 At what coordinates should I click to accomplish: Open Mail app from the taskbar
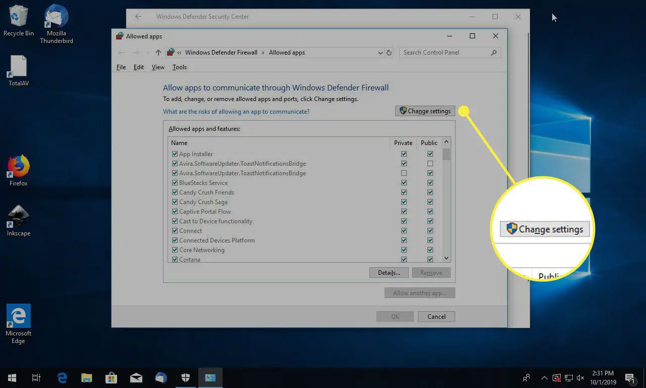pos(136,377)
